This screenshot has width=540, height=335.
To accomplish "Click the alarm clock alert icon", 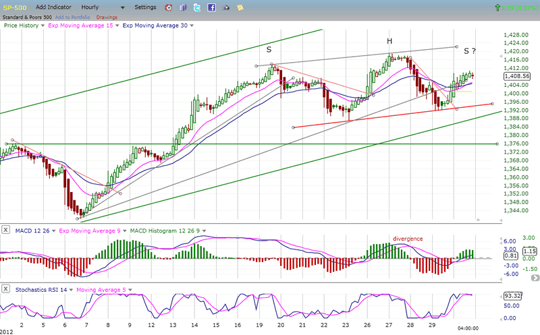I will coord(168,7).
